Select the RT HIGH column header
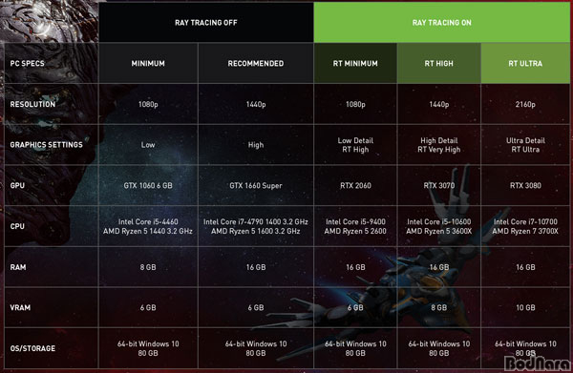The image size is (573, 373). pos(439,63)
